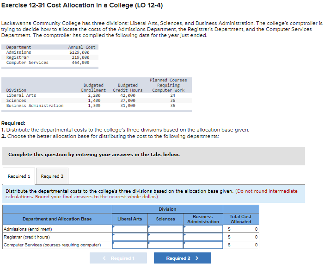Viewport: 330px width, 270px height.
Task: Click the Registrar annual cost 219,000
Action: [x=80, y=57]
